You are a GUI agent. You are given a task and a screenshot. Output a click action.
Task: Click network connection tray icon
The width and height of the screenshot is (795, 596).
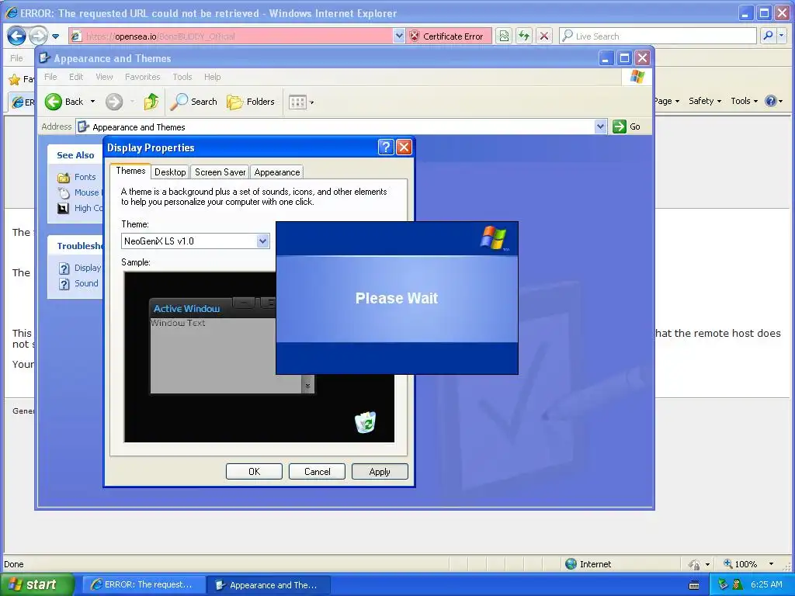coord(724,585)
